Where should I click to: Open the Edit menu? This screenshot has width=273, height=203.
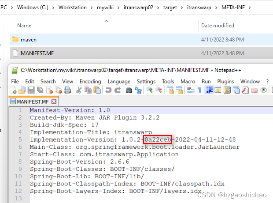30,82
